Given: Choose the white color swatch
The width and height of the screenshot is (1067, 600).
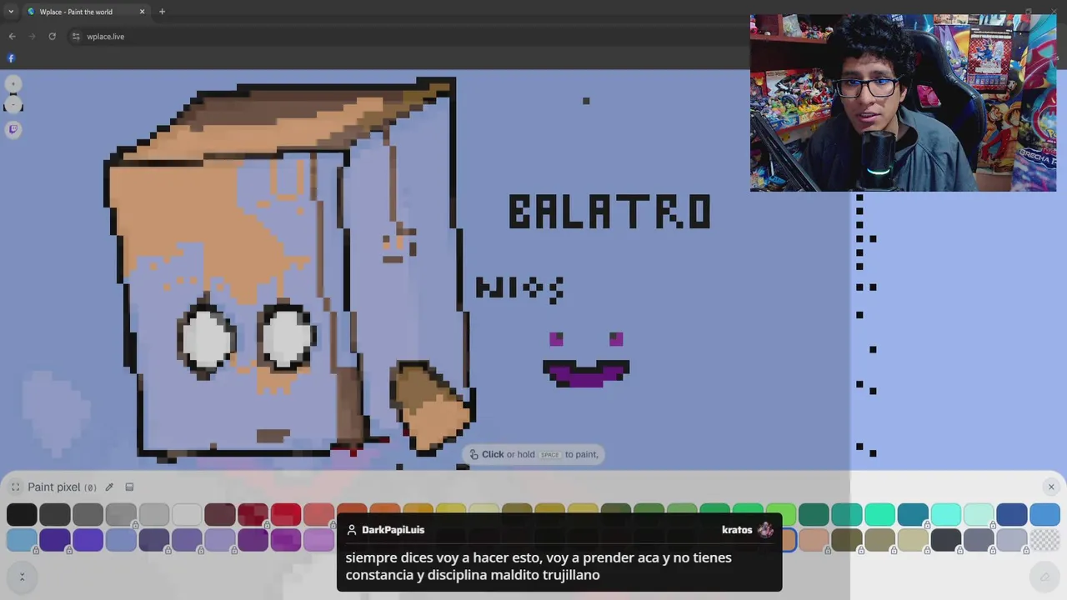Looking at the screenshot, I should point(187,515).
